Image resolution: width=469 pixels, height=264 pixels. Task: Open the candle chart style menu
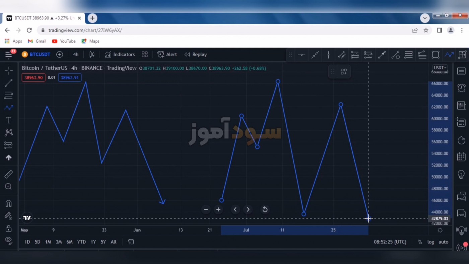92,54
